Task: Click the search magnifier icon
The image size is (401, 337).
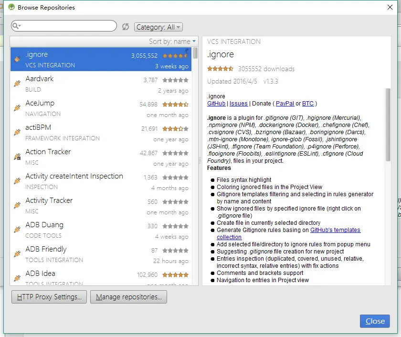Action: [x=15, y=26]
